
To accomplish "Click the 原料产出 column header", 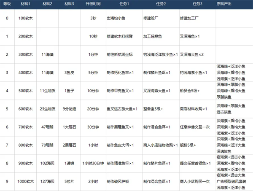I will pos(224,4).
